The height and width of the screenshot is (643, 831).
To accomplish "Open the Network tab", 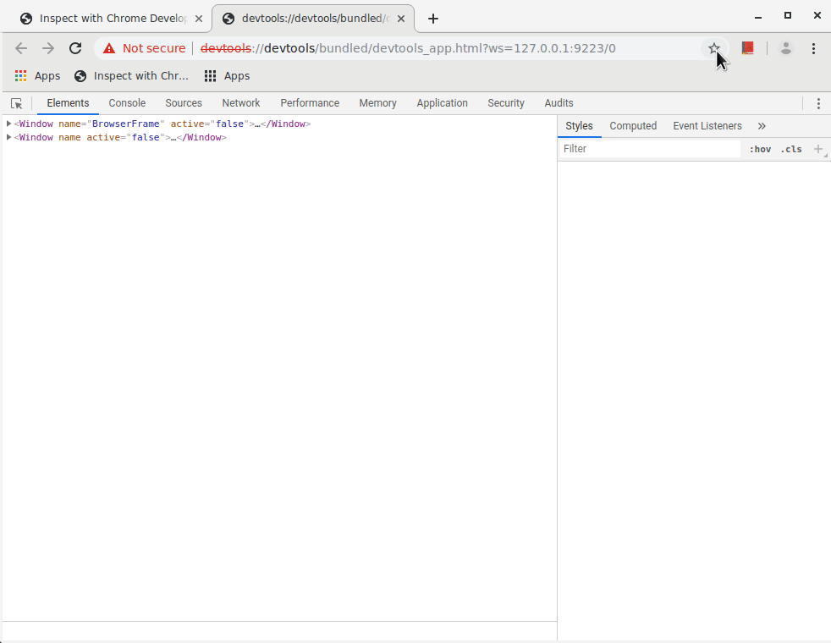I will point(241,103).
